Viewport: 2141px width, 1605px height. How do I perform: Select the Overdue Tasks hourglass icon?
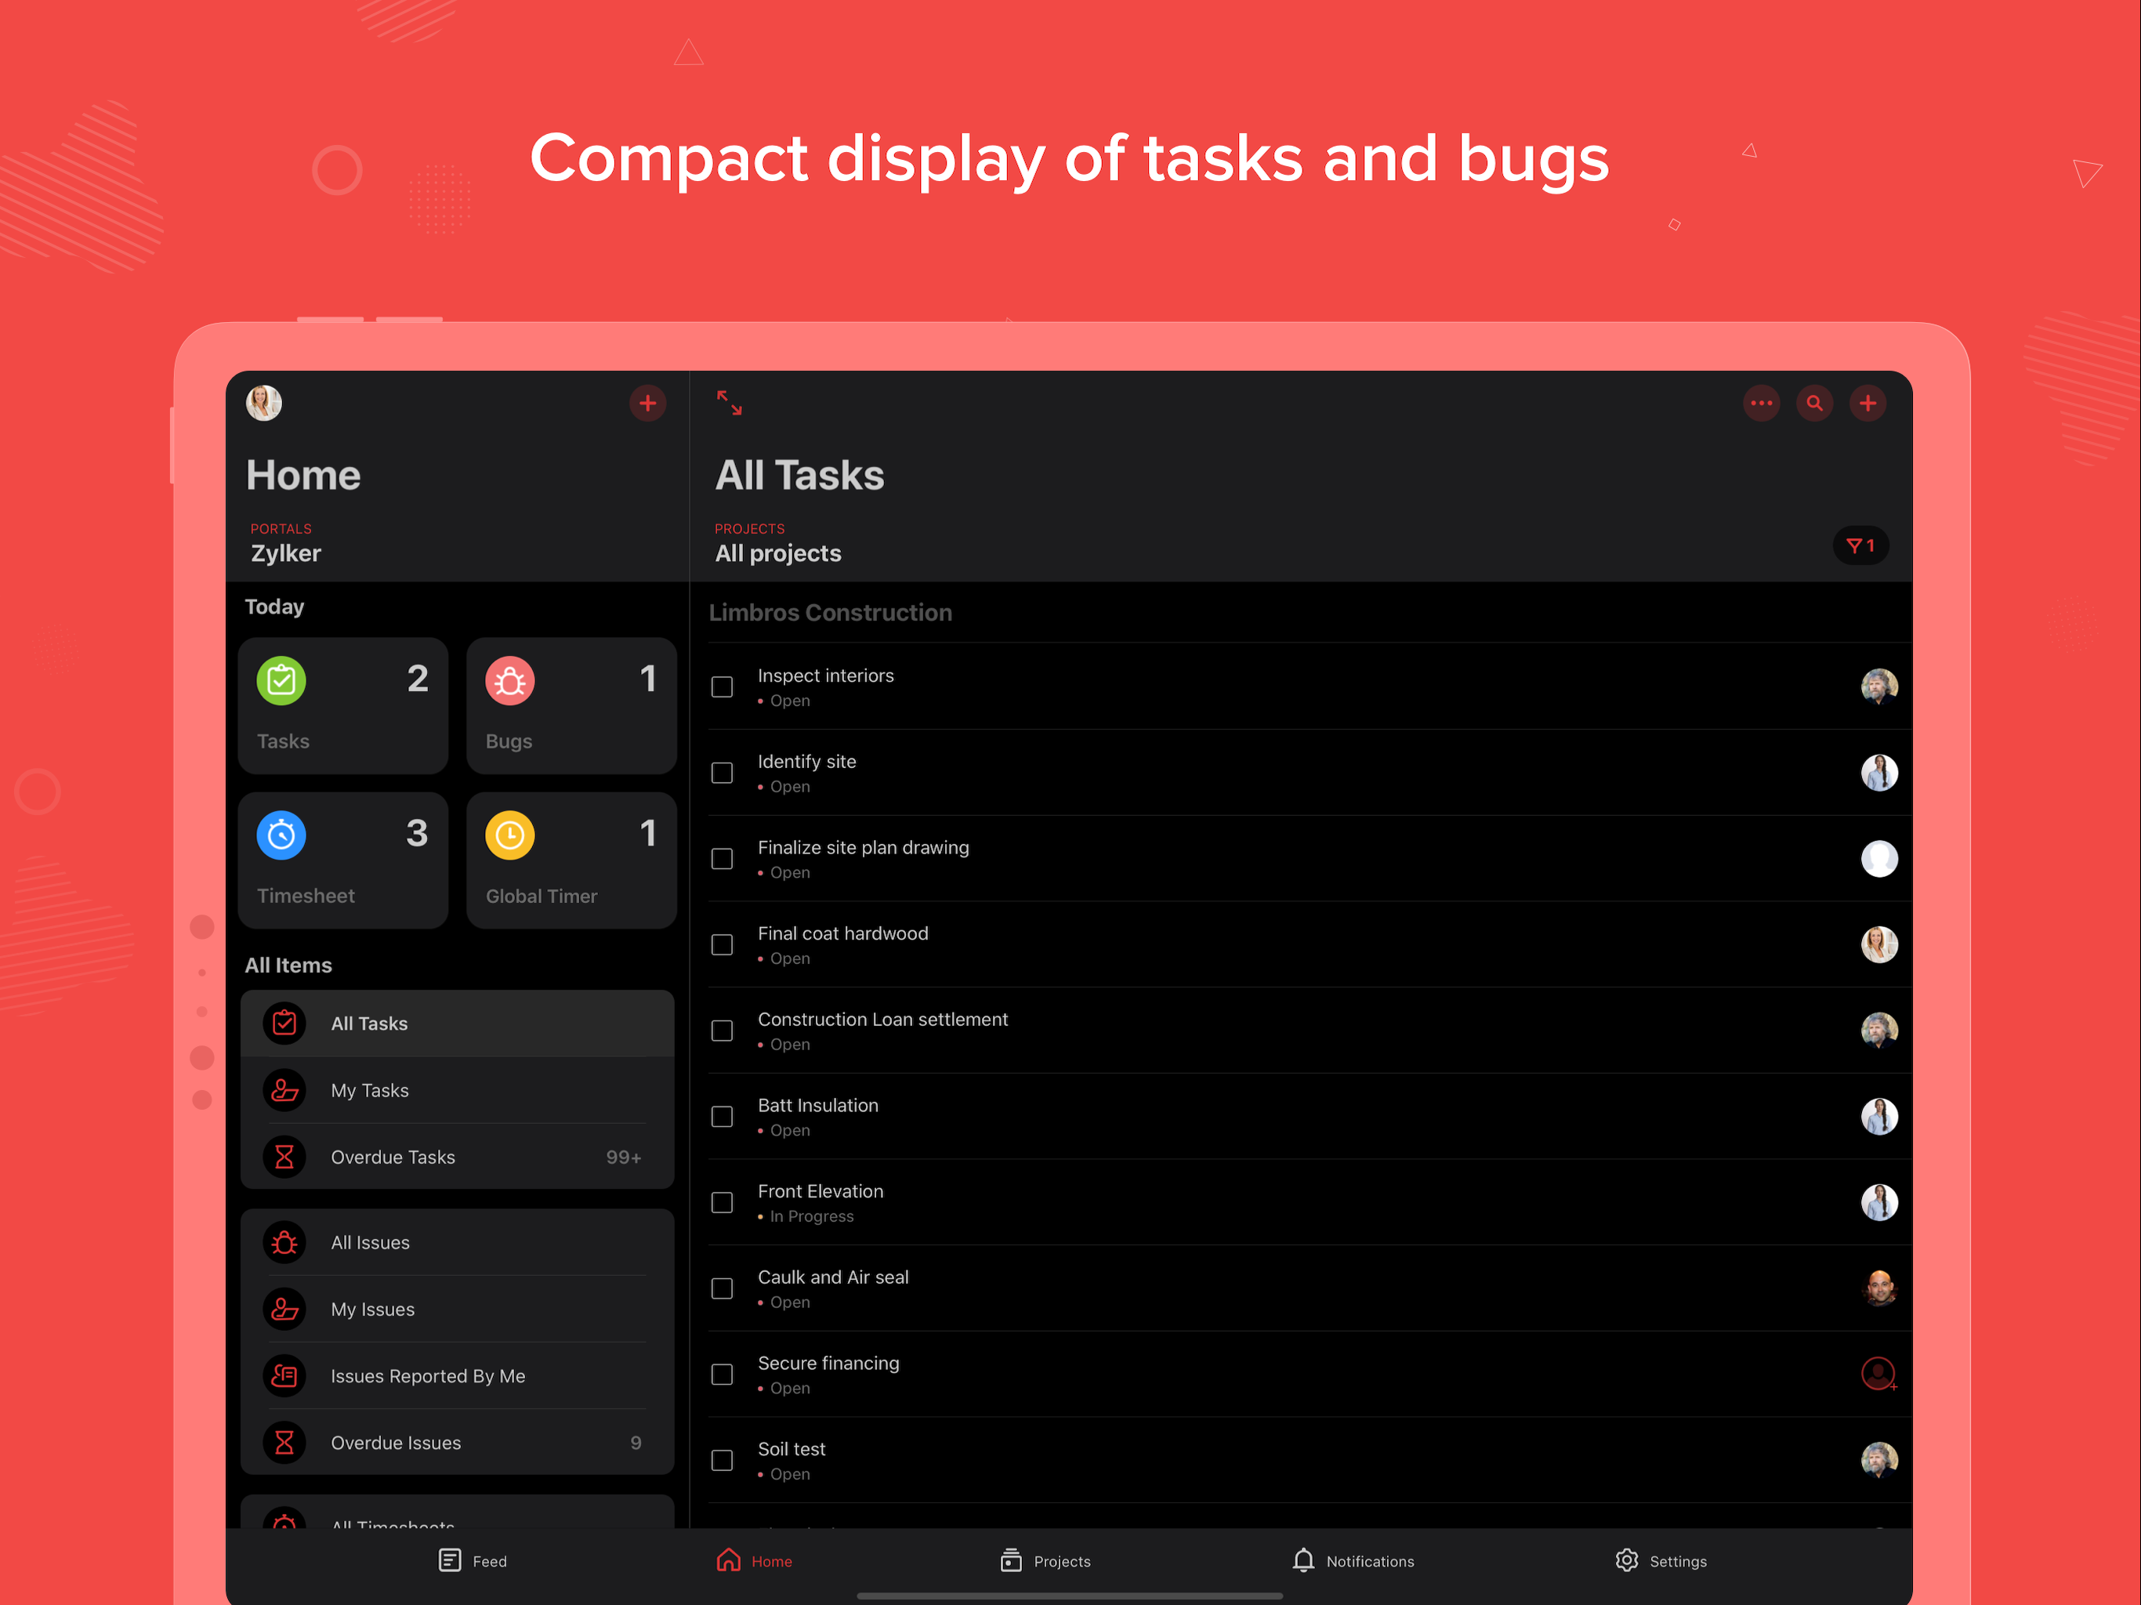(x=284, y=1157)
